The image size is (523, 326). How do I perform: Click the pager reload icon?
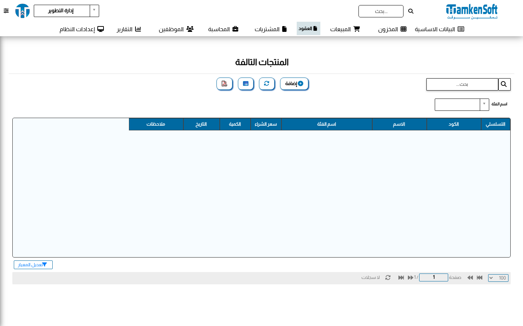pyautogui.click(x=388, y=277)
